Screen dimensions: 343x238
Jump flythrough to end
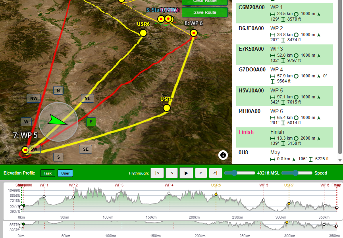tap(216, 173)
